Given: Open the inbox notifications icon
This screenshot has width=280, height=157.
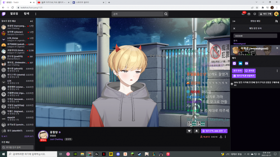Looking at the screenshot, I should 249,14.
